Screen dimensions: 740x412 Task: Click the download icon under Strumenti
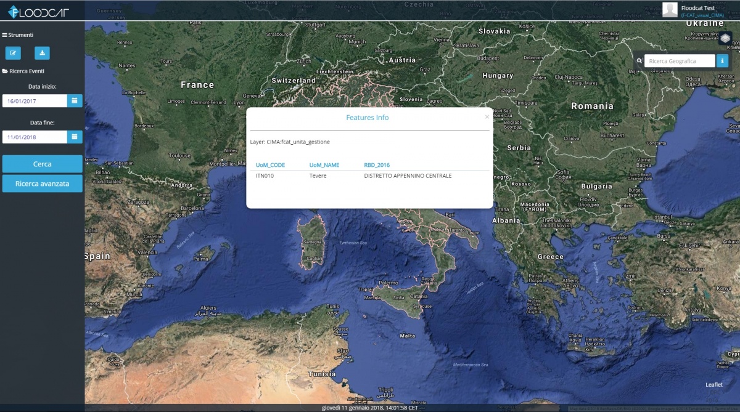click(x=42, y=53)
